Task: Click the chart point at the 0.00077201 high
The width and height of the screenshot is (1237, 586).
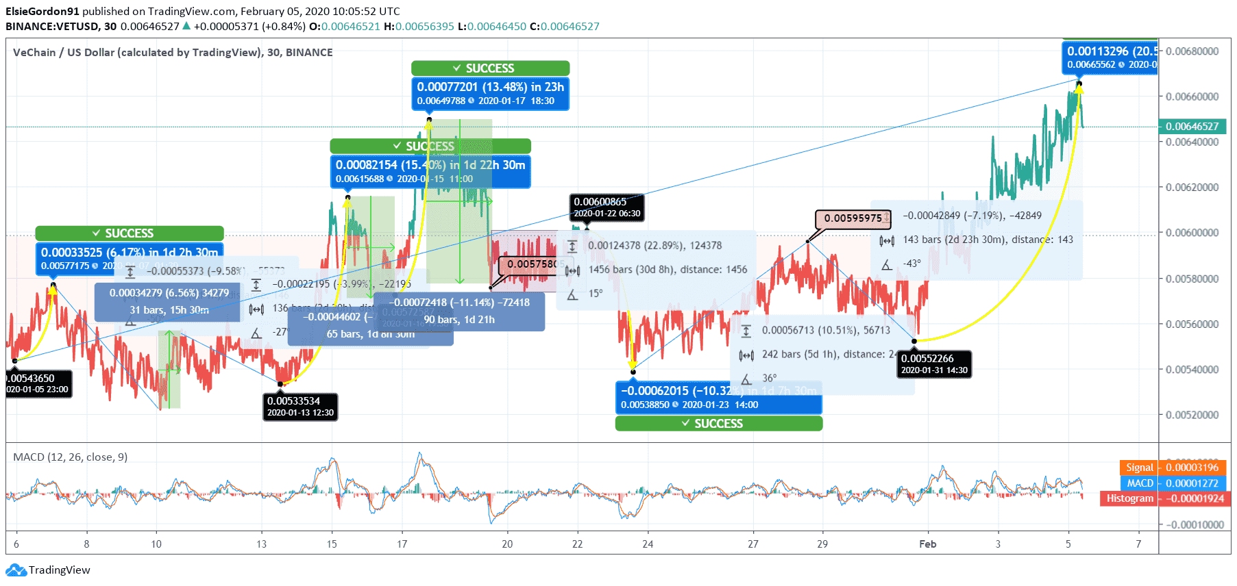Action: click(429, 120)
